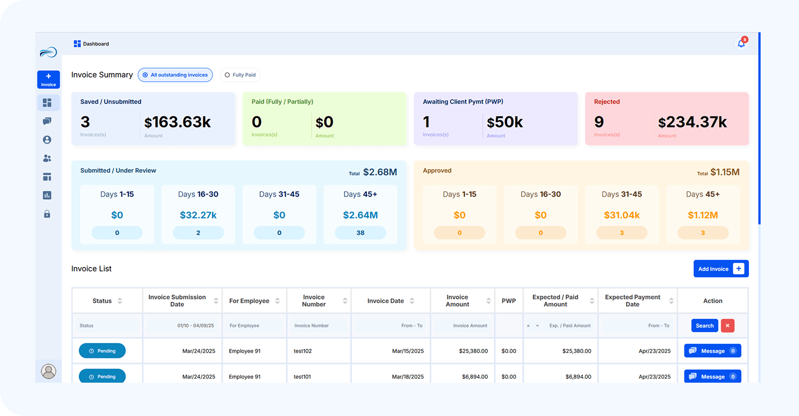Click the 2 count under Submitted Days 16-30
The height and width of the screenshot is (416, 799).
(198, 233)
